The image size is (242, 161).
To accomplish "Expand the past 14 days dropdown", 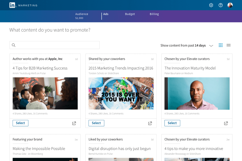I will (211, 46).
